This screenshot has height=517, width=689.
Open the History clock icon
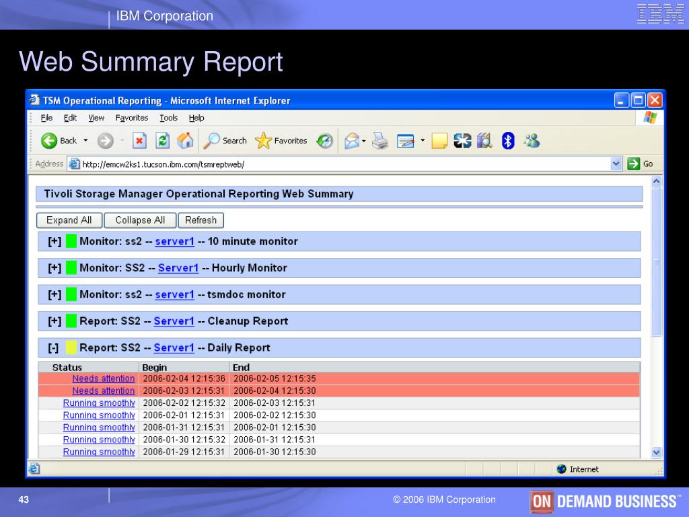pos(325,141)
